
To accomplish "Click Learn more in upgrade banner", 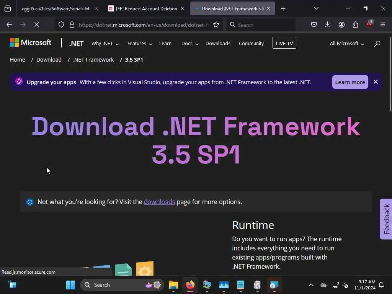I will click(350, 82).
